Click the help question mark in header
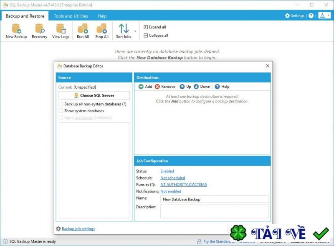This screenshot has width=334, height=246. click(x=311, y=15)
